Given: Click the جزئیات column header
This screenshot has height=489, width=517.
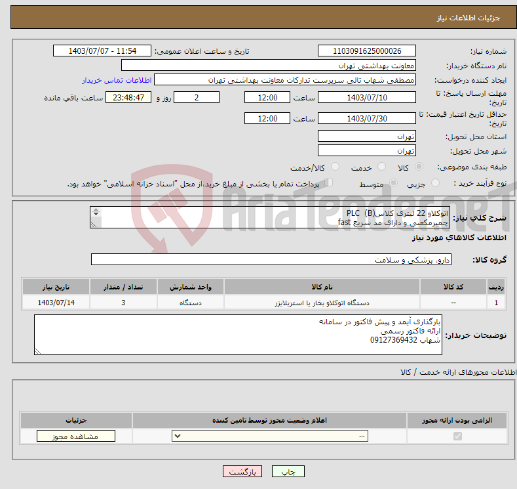Looking at the screenshot, I should point(76,420).
